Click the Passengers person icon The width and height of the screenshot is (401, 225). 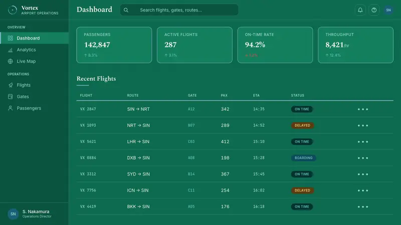pyautogui.click(x=10, y=108)
